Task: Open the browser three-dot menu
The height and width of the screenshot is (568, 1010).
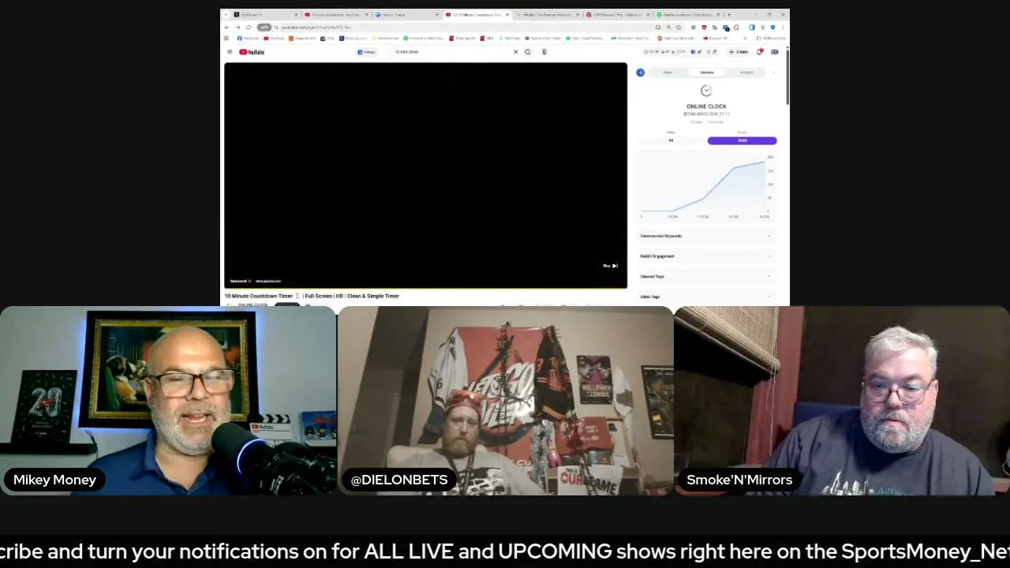Action: [x=783, y=28]
